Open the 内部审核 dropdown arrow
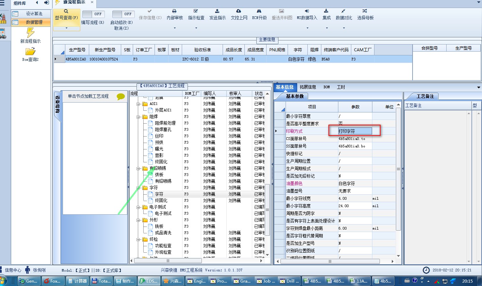 175,28
